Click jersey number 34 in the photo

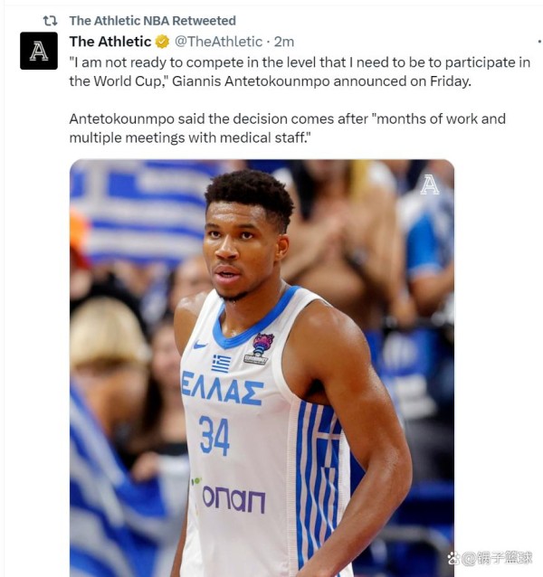point(214,435)
